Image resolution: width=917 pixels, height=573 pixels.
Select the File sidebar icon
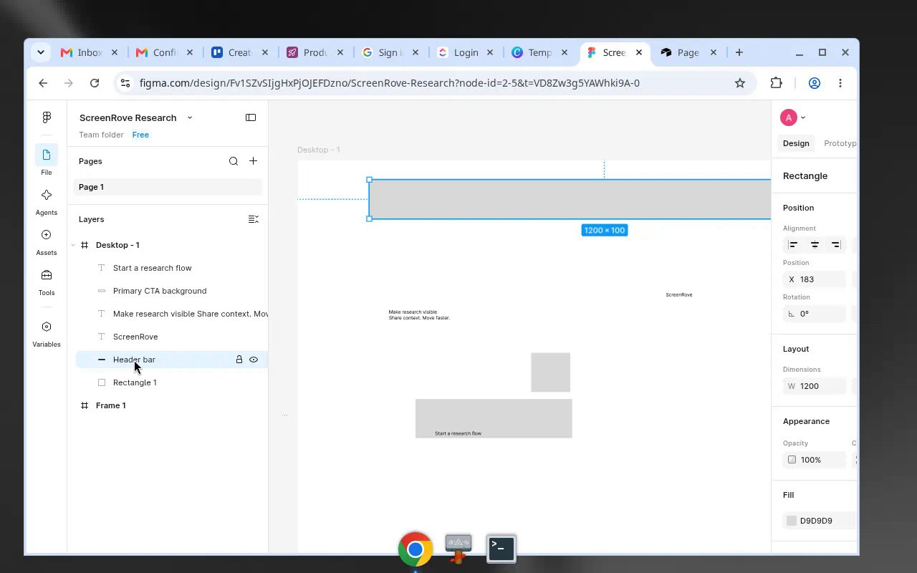pos(47,155)
